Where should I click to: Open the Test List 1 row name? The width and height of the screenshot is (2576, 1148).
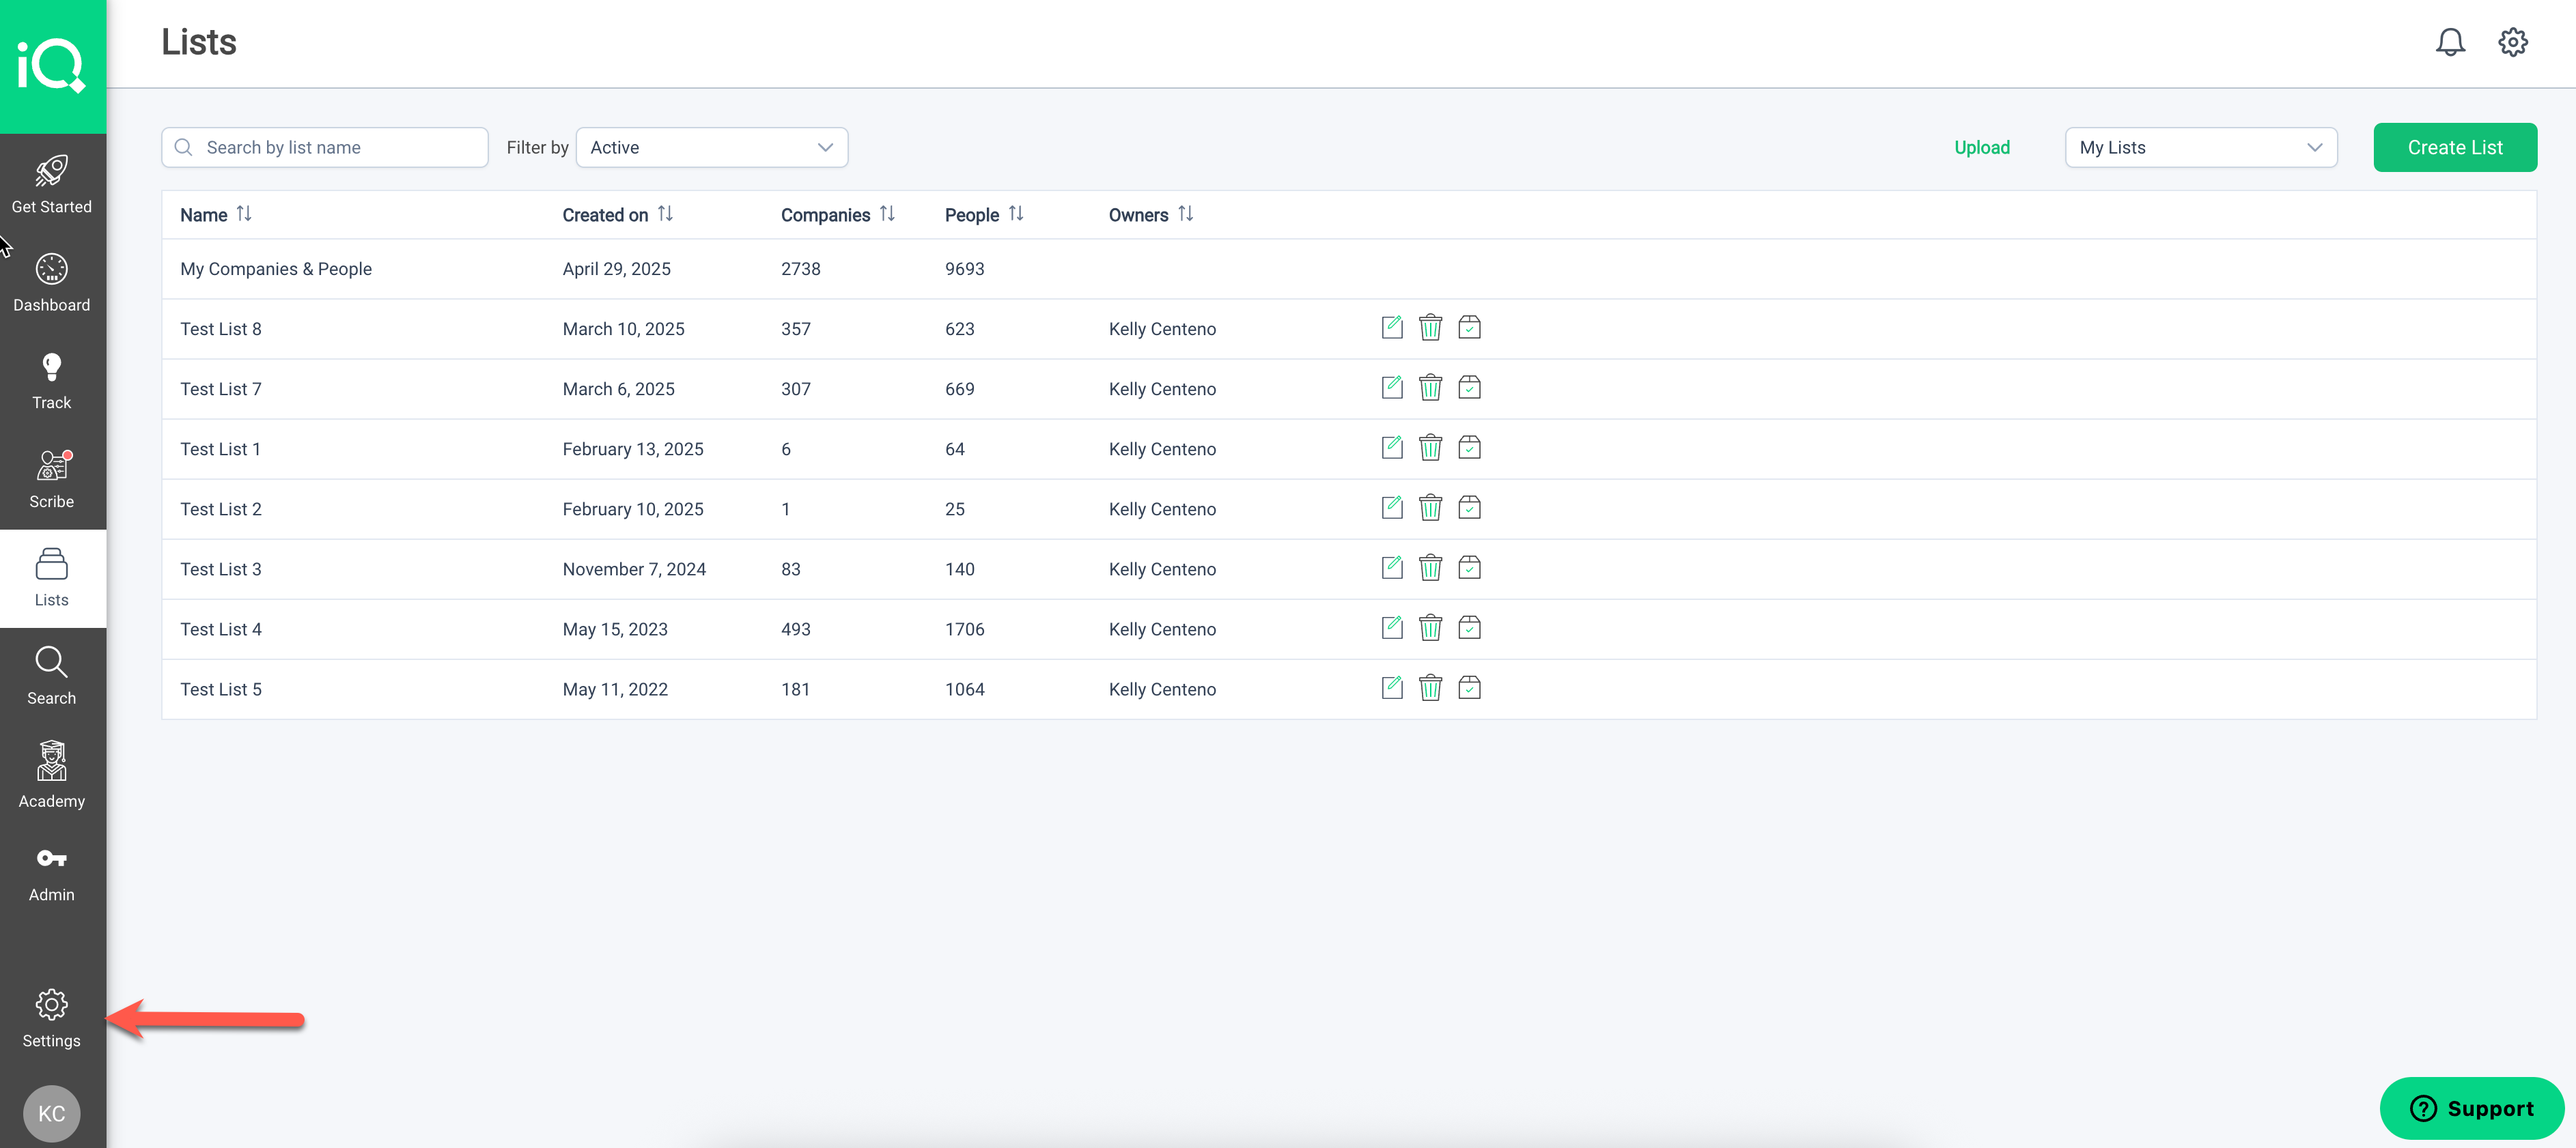coord(220,448)
